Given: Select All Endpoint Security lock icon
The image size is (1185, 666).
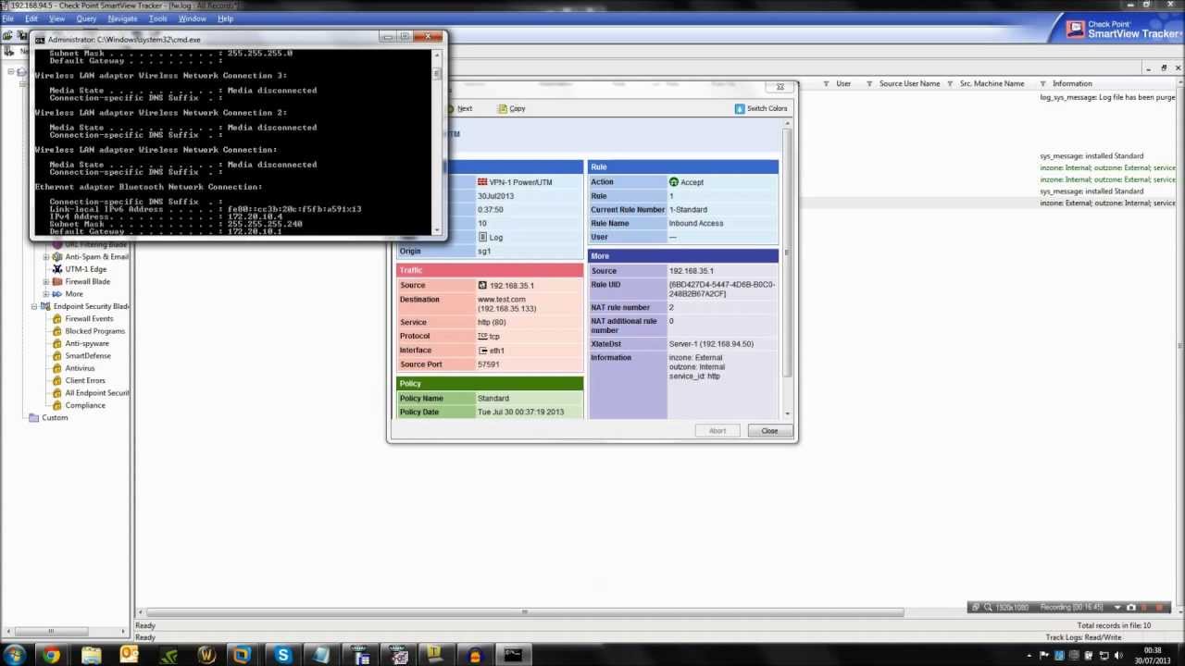Looking at the screenshot, I should point(57,392).
